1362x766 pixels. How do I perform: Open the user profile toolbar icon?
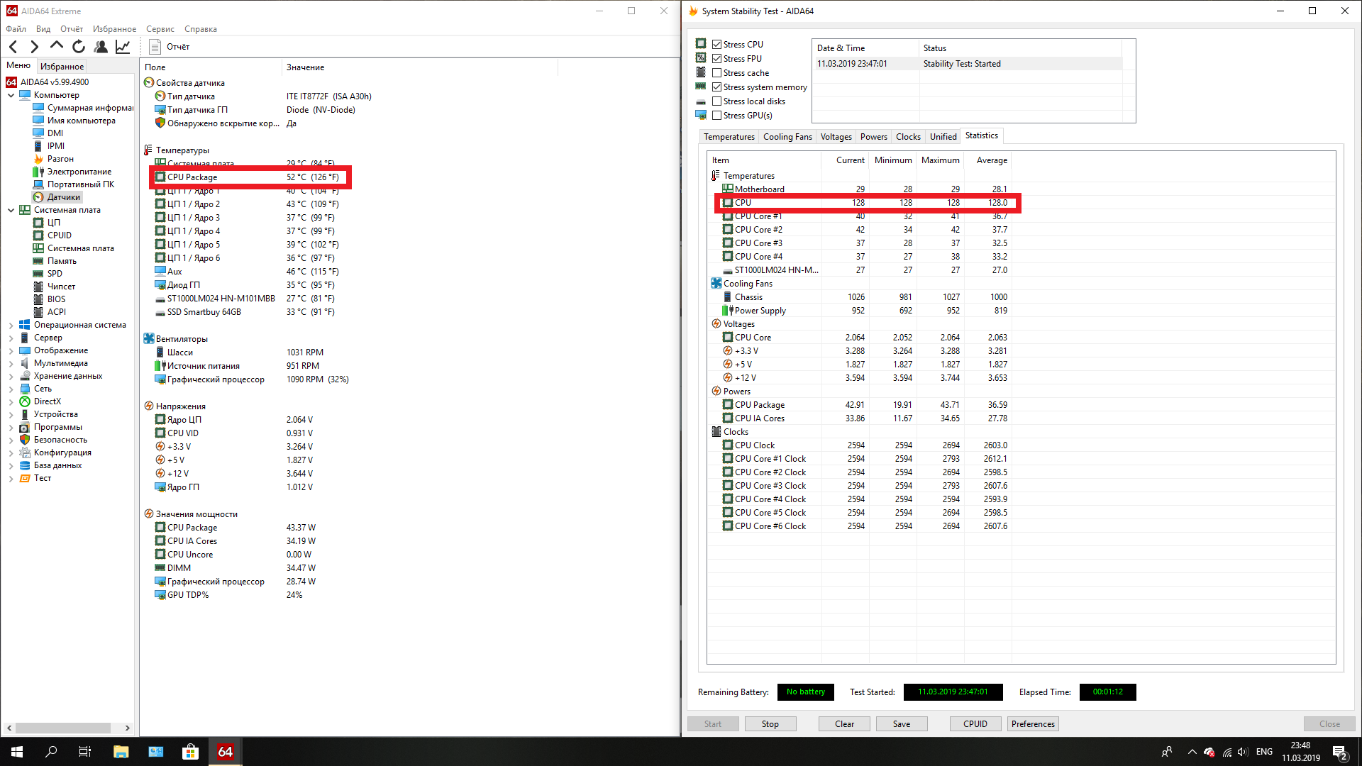101,47
